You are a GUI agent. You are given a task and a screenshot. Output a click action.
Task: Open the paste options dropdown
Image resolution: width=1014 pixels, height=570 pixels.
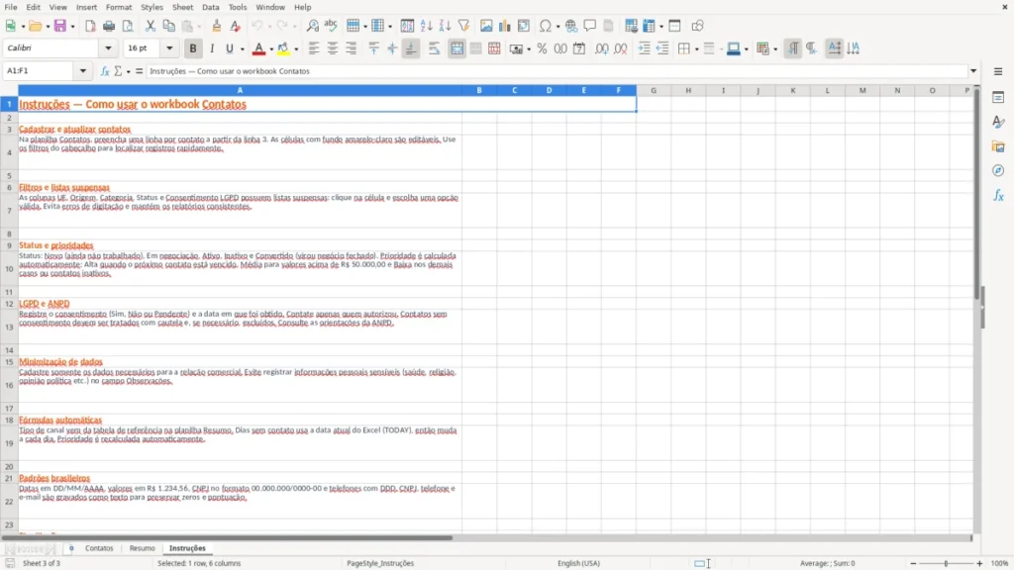click(x=198, y=27)
